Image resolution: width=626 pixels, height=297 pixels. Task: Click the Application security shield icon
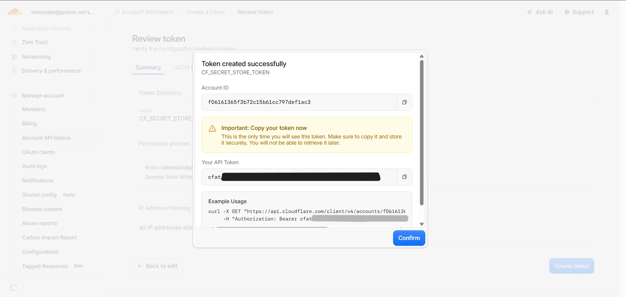[x=14, y=28]
